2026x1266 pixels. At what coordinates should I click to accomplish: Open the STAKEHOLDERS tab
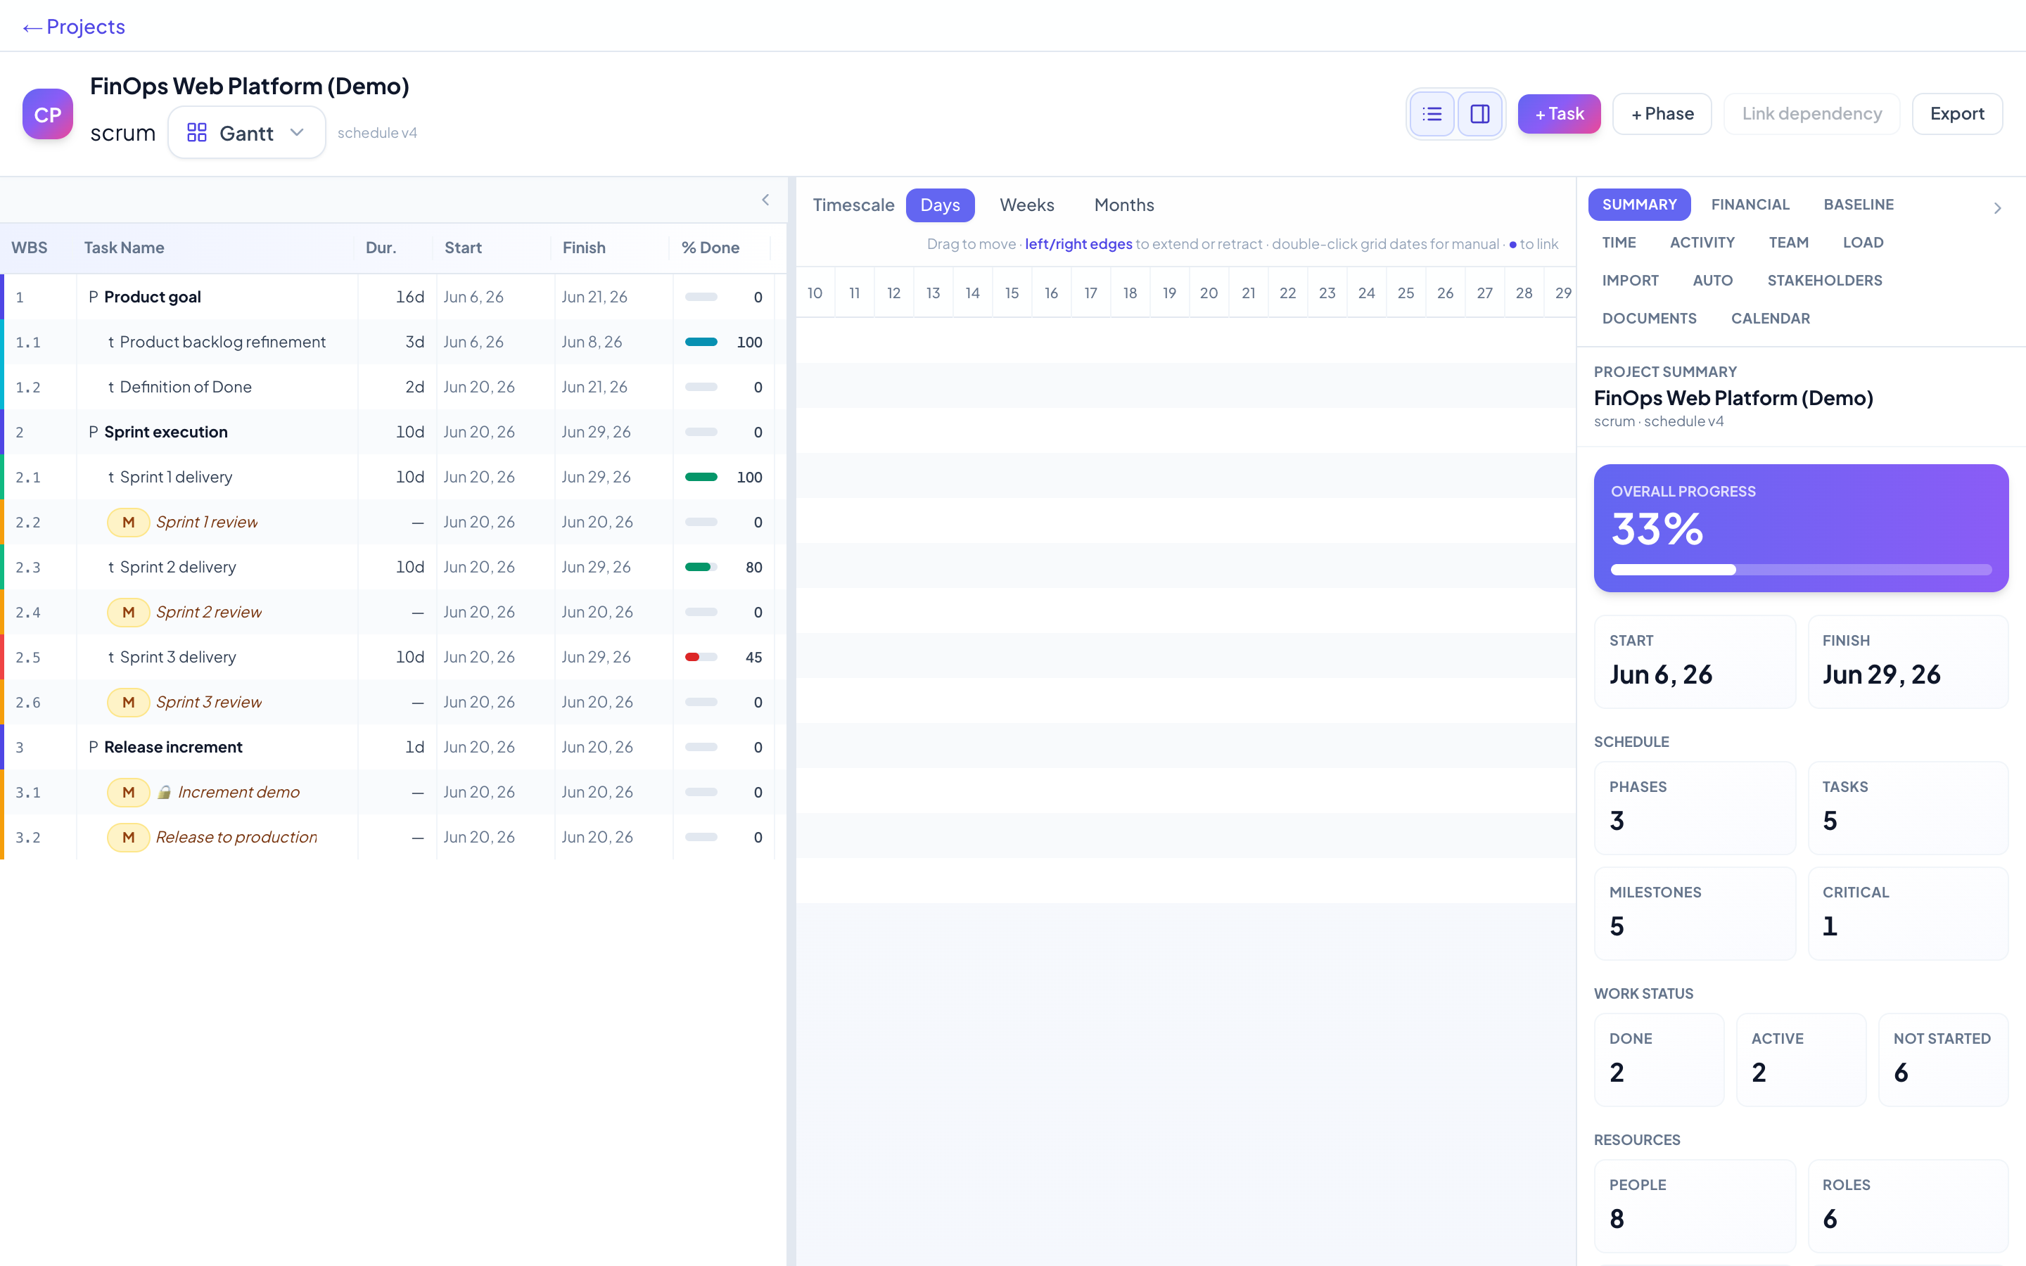(1824, 281)
